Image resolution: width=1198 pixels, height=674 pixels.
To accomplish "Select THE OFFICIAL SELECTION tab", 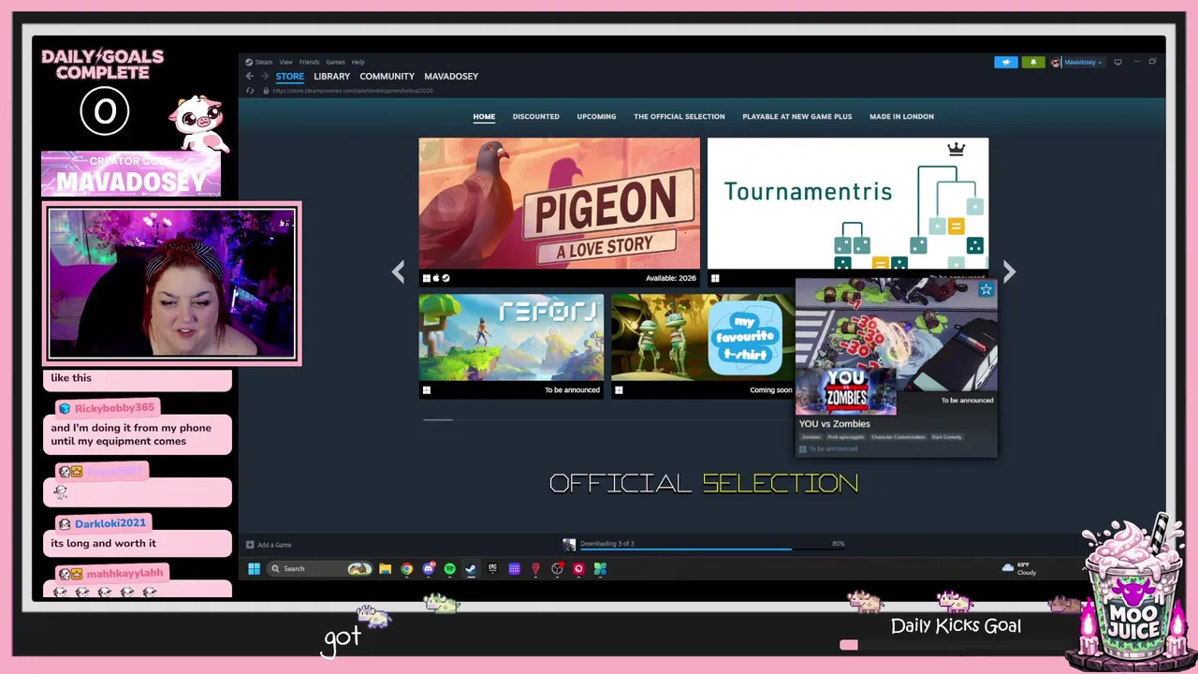I will (x=679, y=116).
